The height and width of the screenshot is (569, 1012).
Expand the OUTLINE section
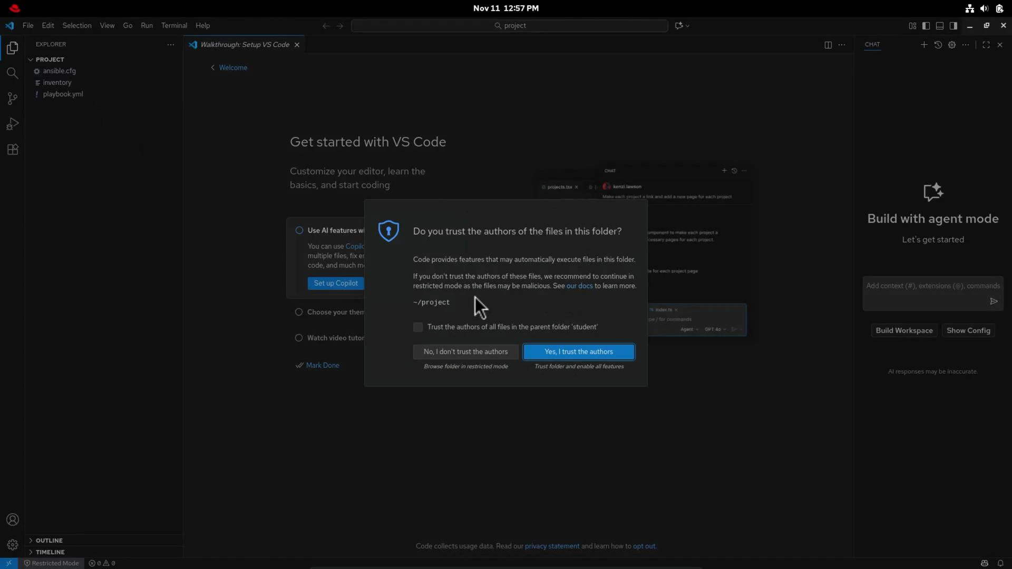(48, 540)
